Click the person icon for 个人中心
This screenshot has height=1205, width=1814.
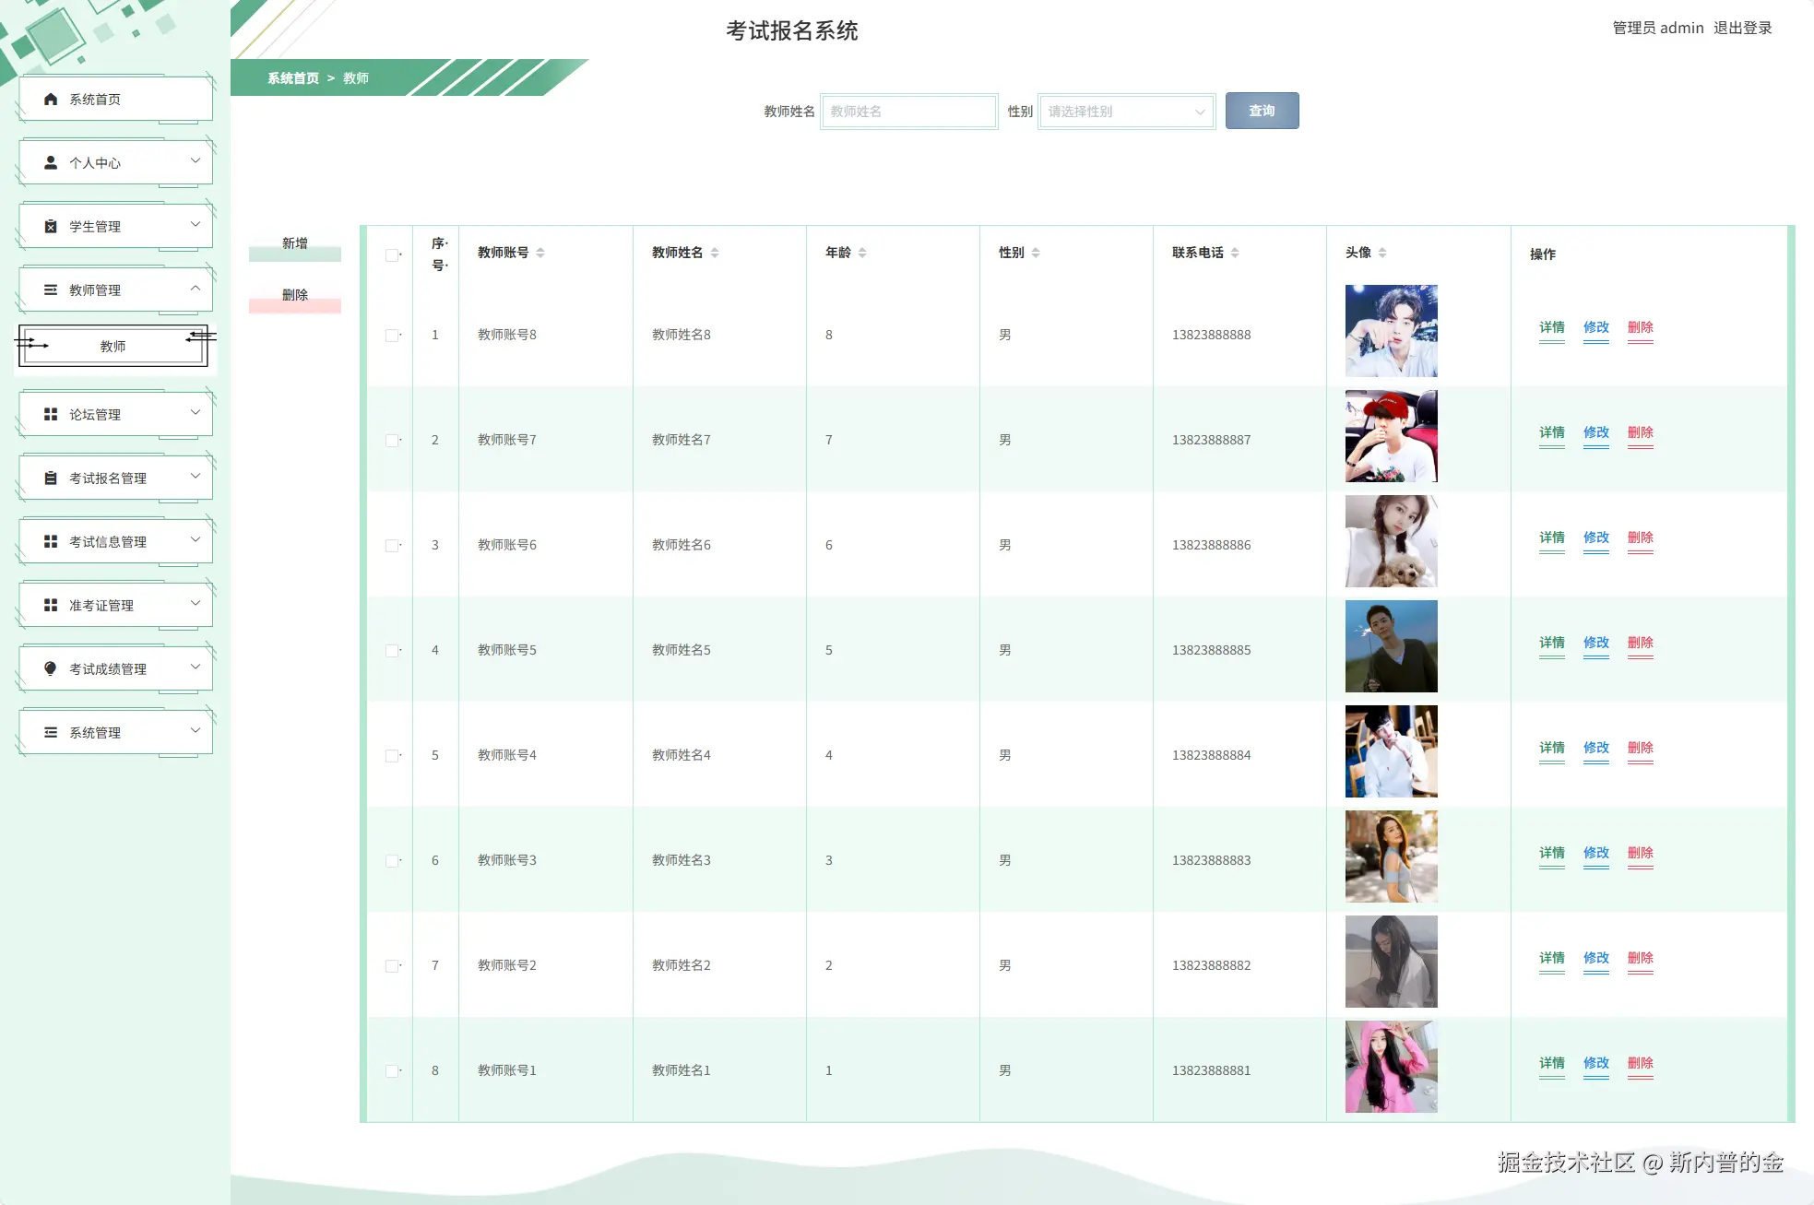click(51, 162)
